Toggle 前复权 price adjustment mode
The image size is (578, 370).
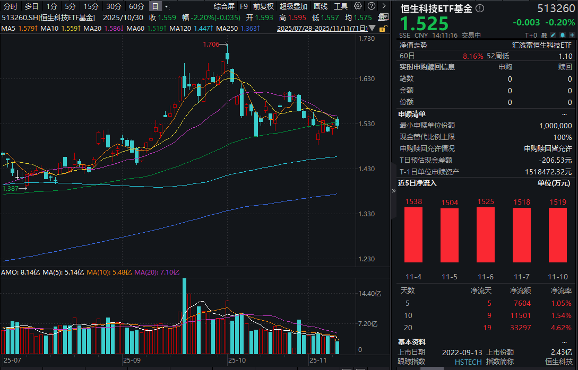[x=263, y=6]
